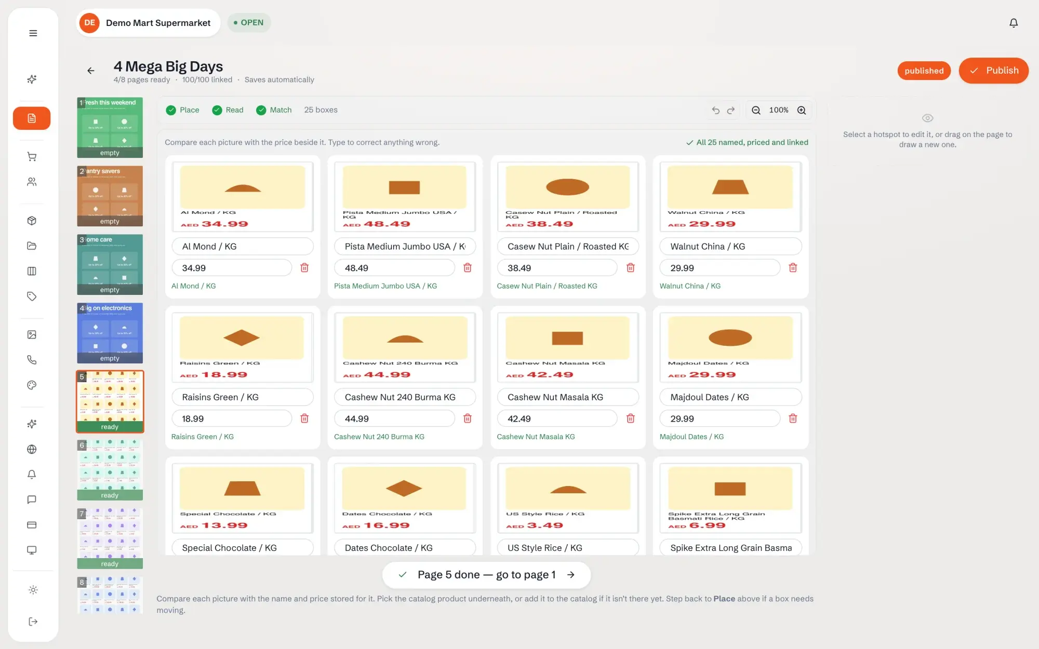Open the Demo Mart Supermarket store selector
The image size is (1039, 649).
(148, 23)
